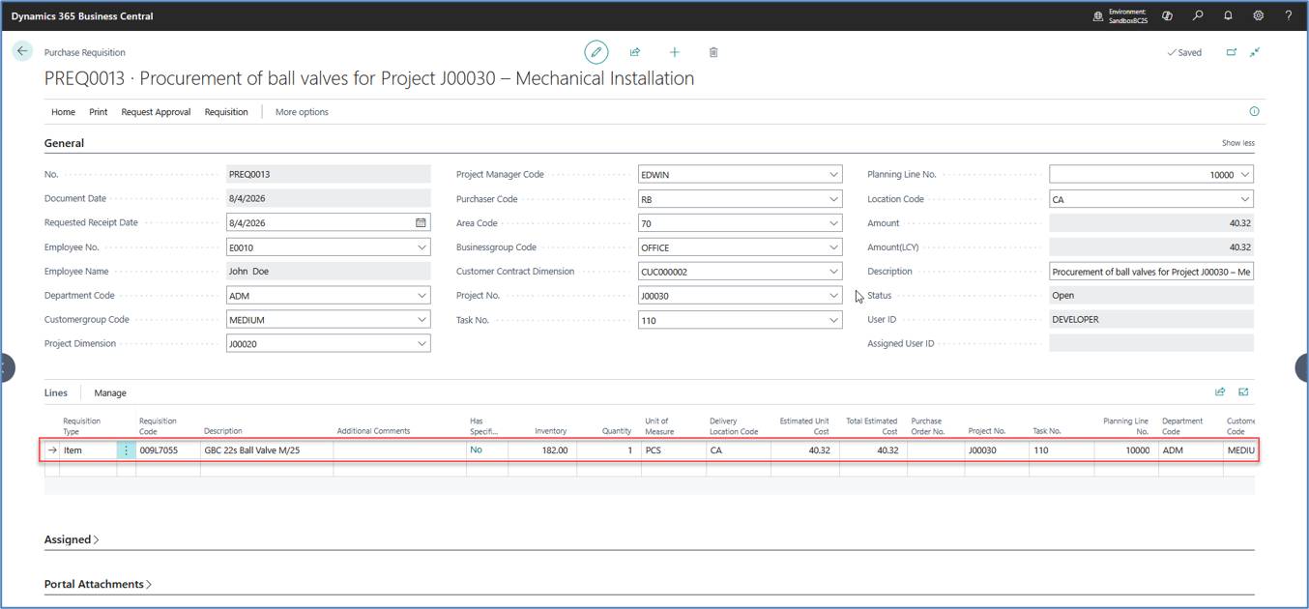1309x609 pixels.
Task: Click the Description cell GBC 22s Ball Valve
Action: pos(267,450)
